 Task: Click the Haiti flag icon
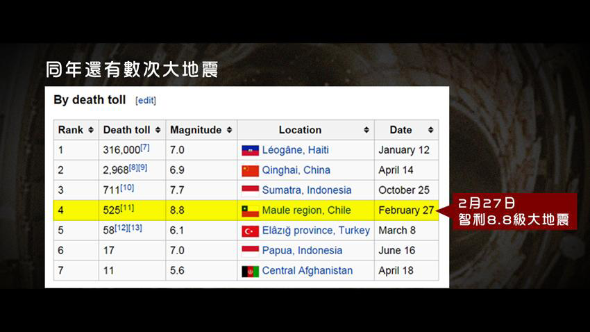(x=250, y=151)
